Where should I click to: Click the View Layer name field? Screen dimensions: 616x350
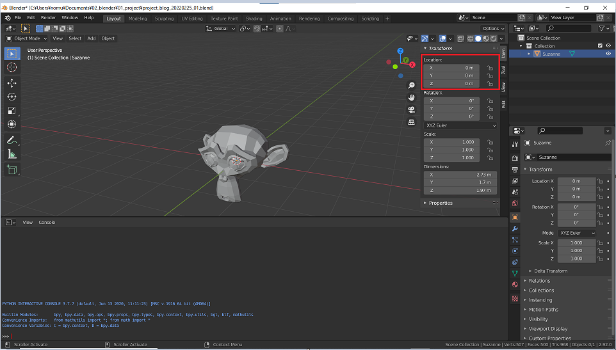(572, 18)
